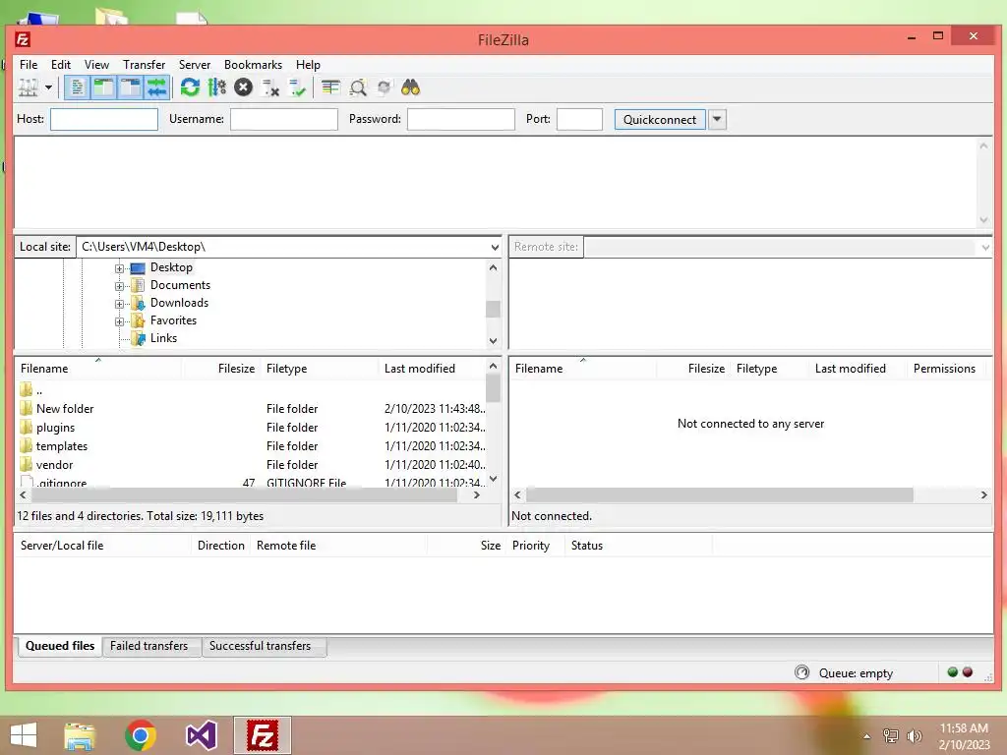
Task: Toggle the transfer queue display
Action: point(156,87)
